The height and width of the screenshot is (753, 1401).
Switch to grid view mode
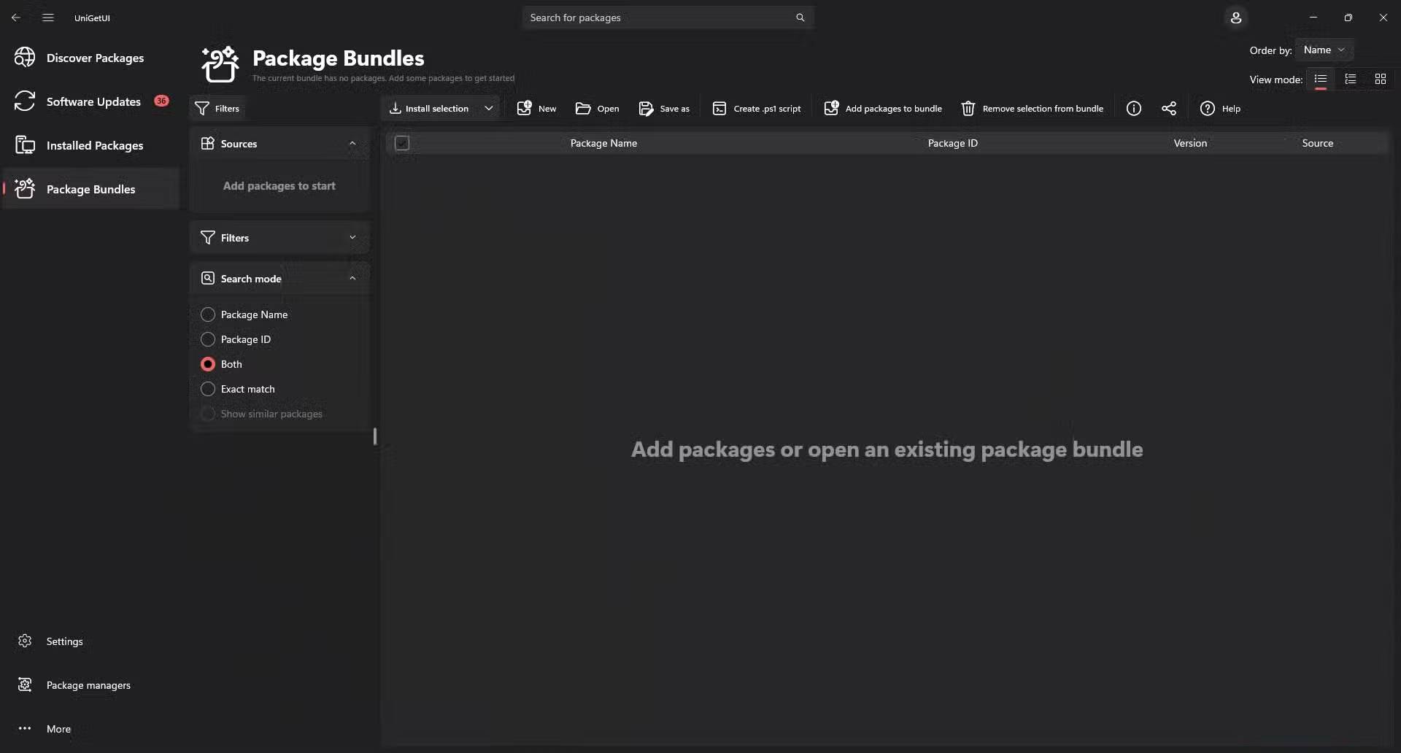click(x=1381, y=79)
